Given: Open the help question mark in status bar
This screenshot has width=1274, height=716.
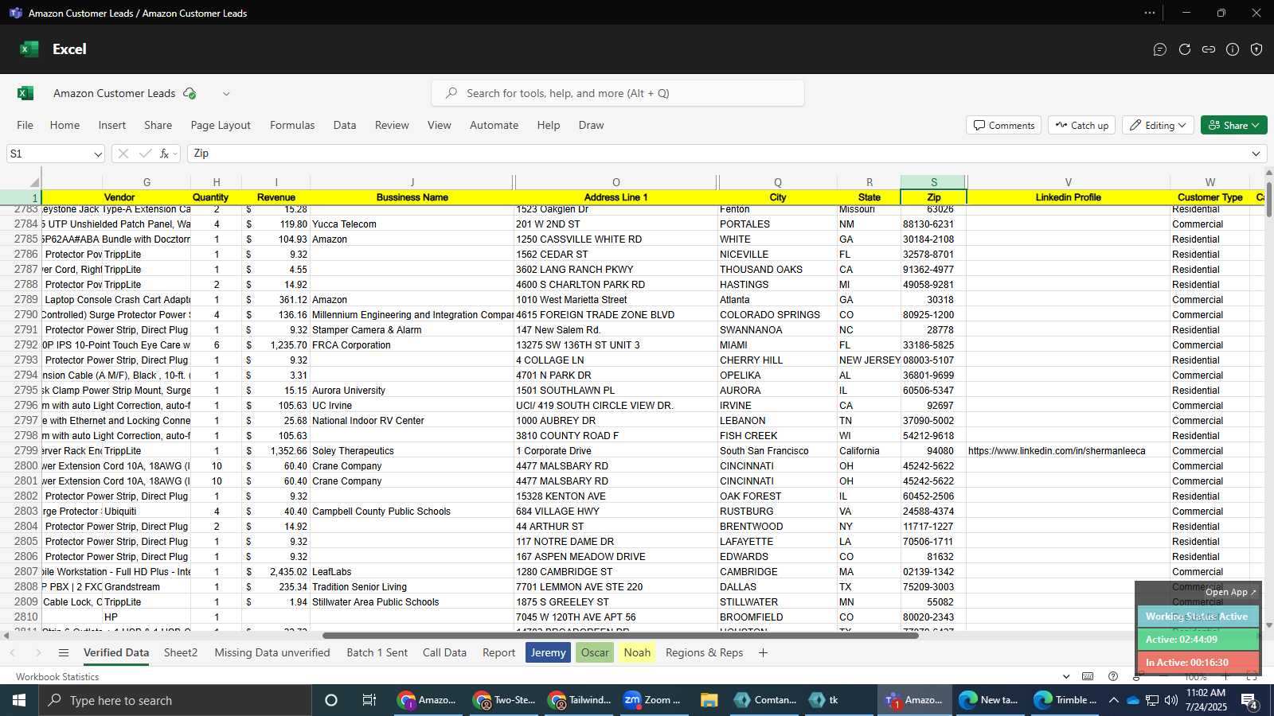Looking at the screenshot, I should click(1113, 676).
